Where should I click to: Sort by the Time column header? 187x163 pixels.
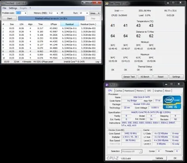(41, 24)
